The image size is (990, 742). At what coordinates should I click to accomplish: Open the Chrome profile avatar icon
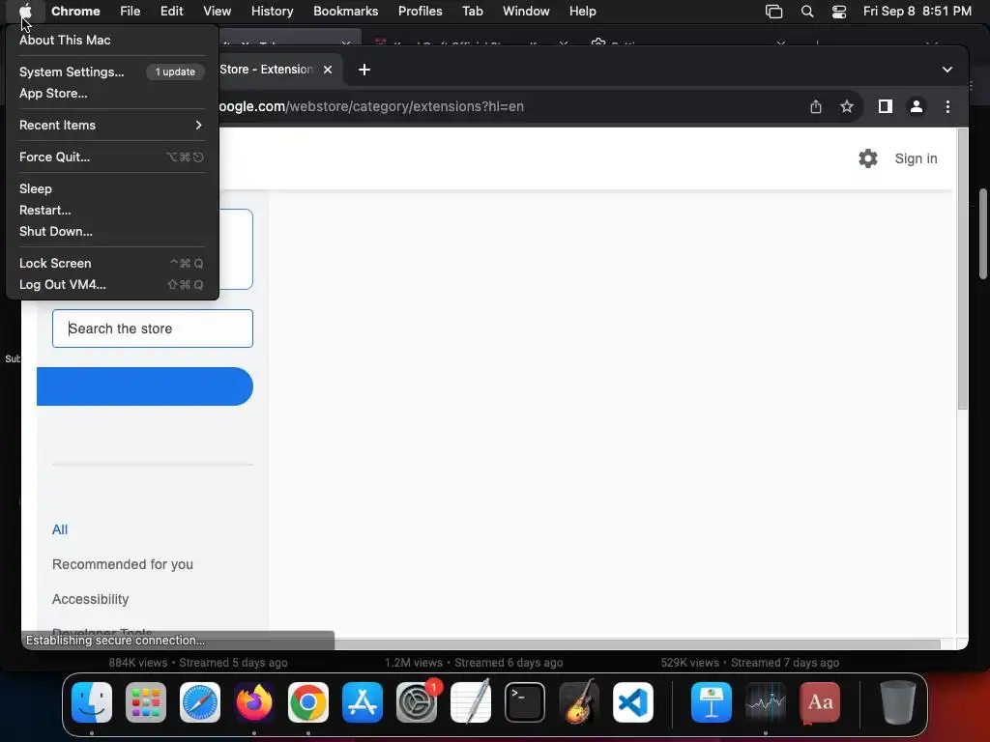click(917, 106)
